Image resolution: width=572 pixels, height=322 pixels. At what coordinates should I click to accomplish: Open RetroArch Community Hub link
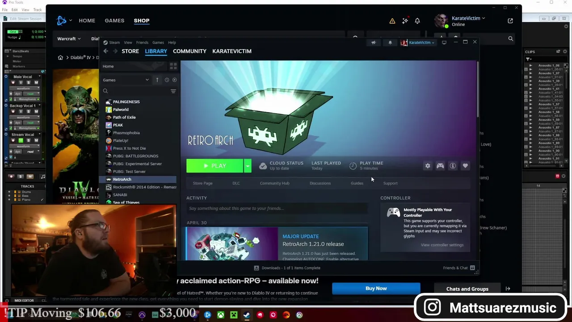274,183
